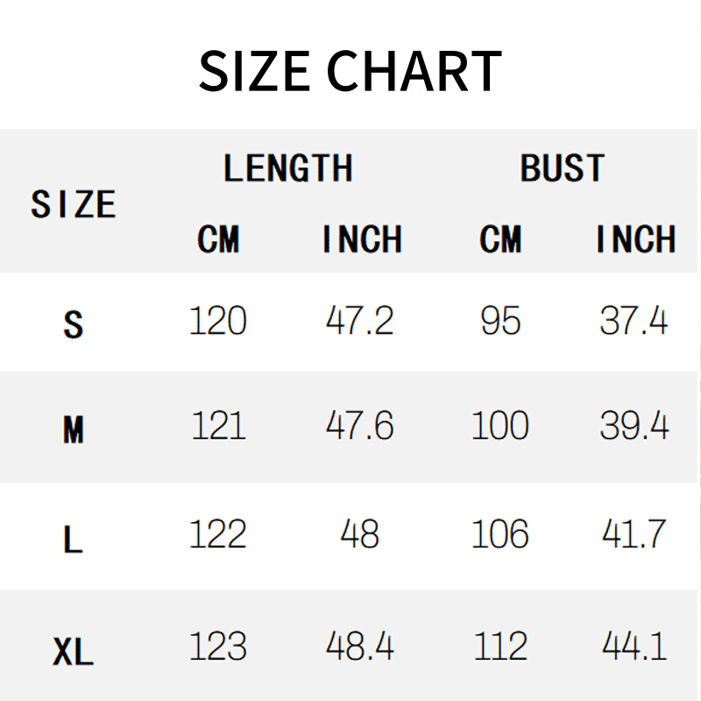The width and height of the screenshot is (701, 701).
Task: Select the INCH subheader under BUST
Action: tap(636, 238)
